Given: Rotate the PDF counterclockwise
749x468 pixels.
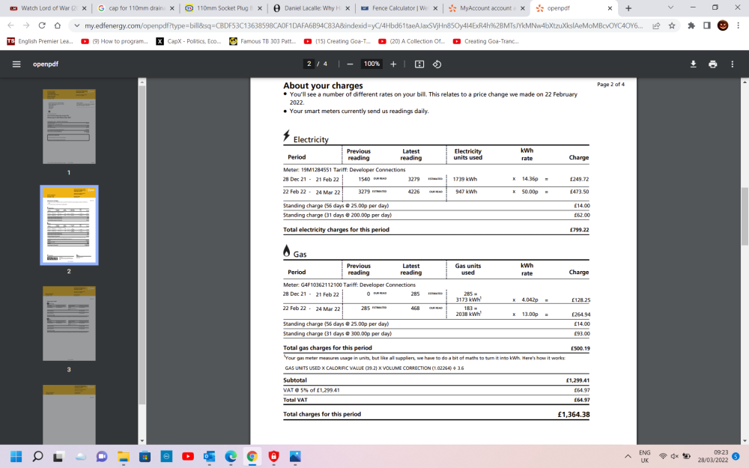Looking at the screenshot, I should (437, 64).
